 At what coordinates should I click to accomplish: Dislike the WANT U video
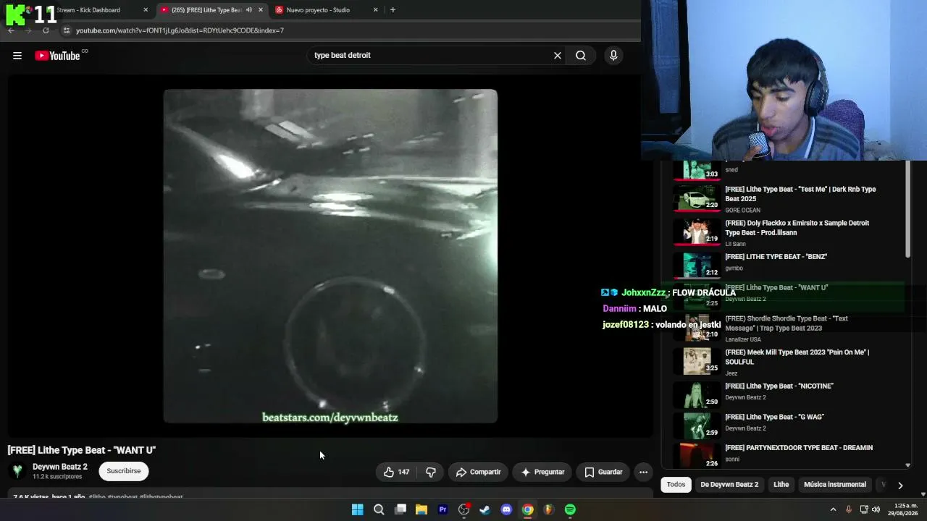(431, 472)
